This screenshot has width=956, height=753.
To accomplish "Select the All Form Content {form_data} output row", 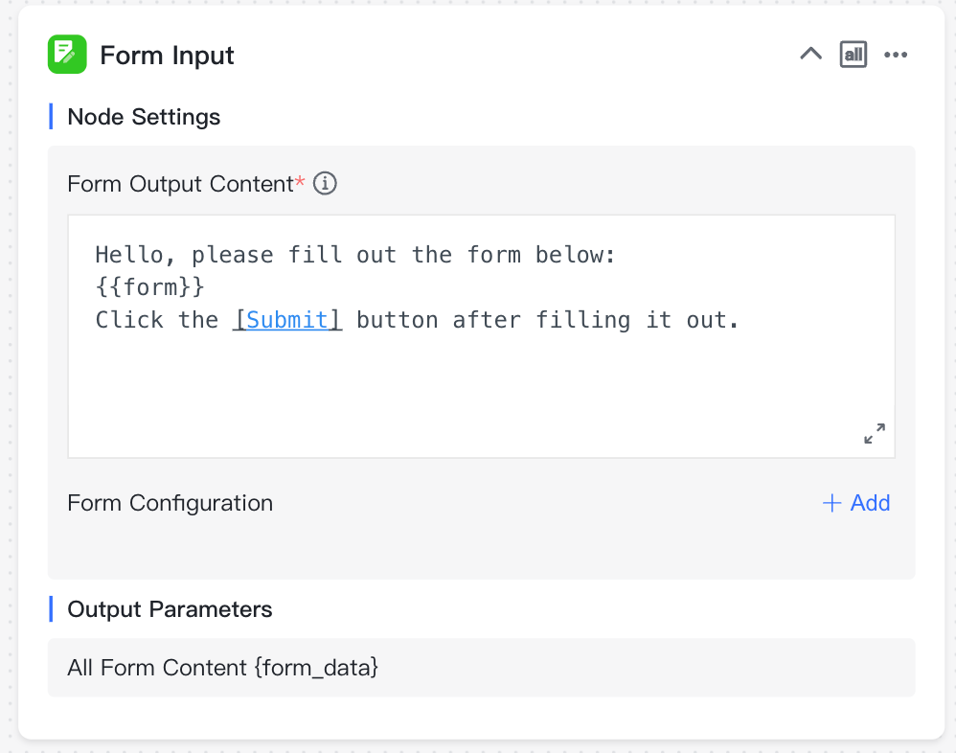I will click(x=481, y=668).
